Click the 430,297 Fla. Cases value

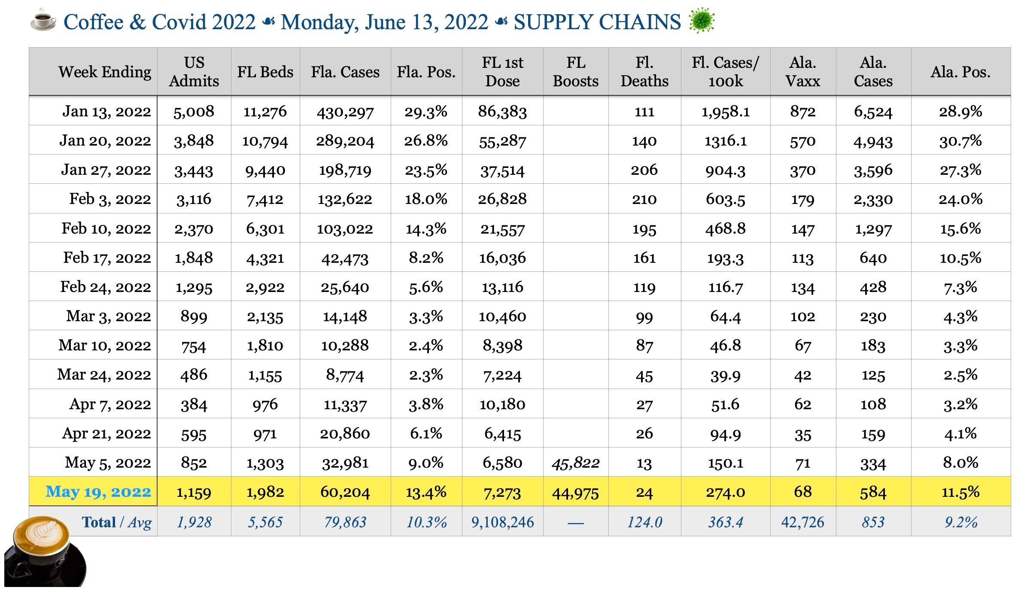pos(345,112)
